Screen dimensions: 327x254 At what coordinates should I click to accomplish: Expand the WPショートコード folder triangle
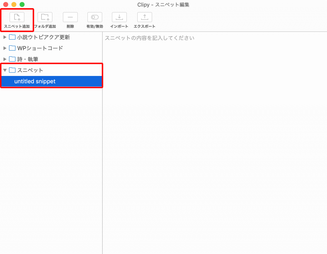(x=5, y=48)
